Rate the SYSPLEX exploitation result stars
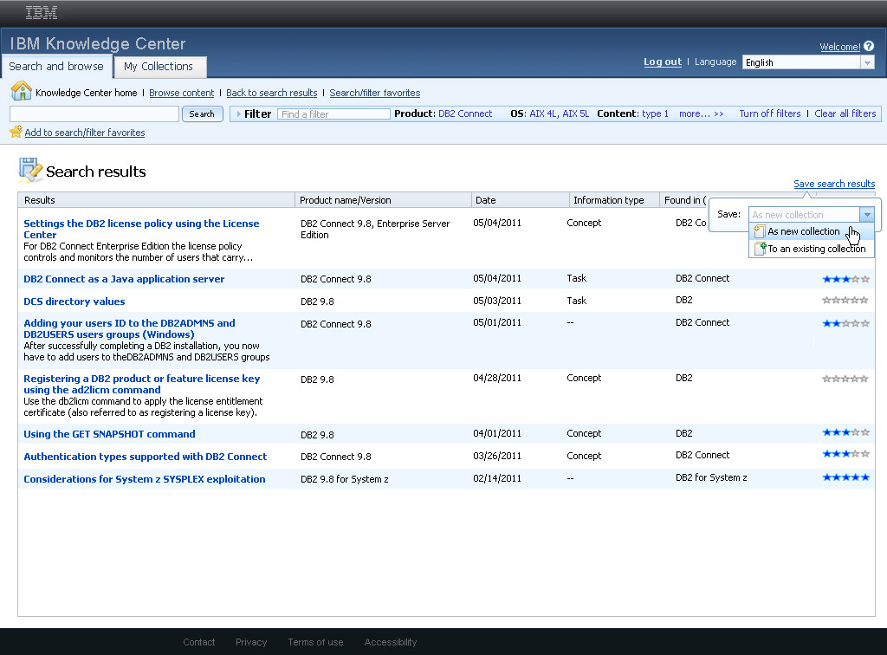887x655 pixels. point(845,477)
